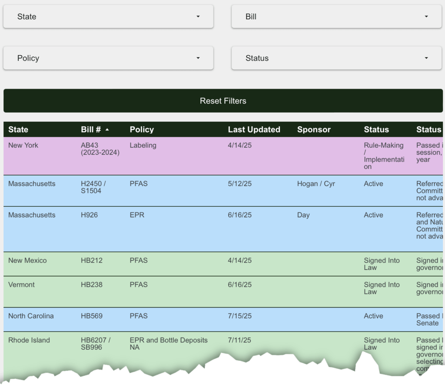Viewport: 445px width, 388px height.
Task: Click the Sponsor column header
Action: [x=314, y=129]
